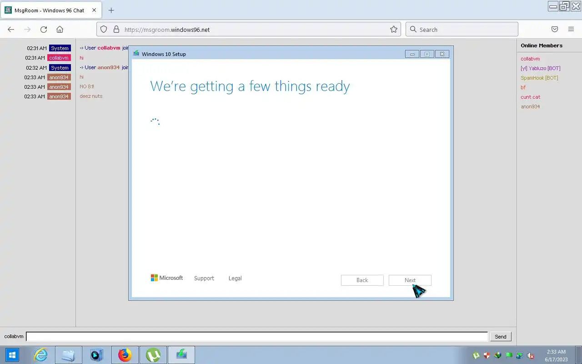
Task: Select the Windows 10 Setup taskbar icon
Action: click(181, 355)
